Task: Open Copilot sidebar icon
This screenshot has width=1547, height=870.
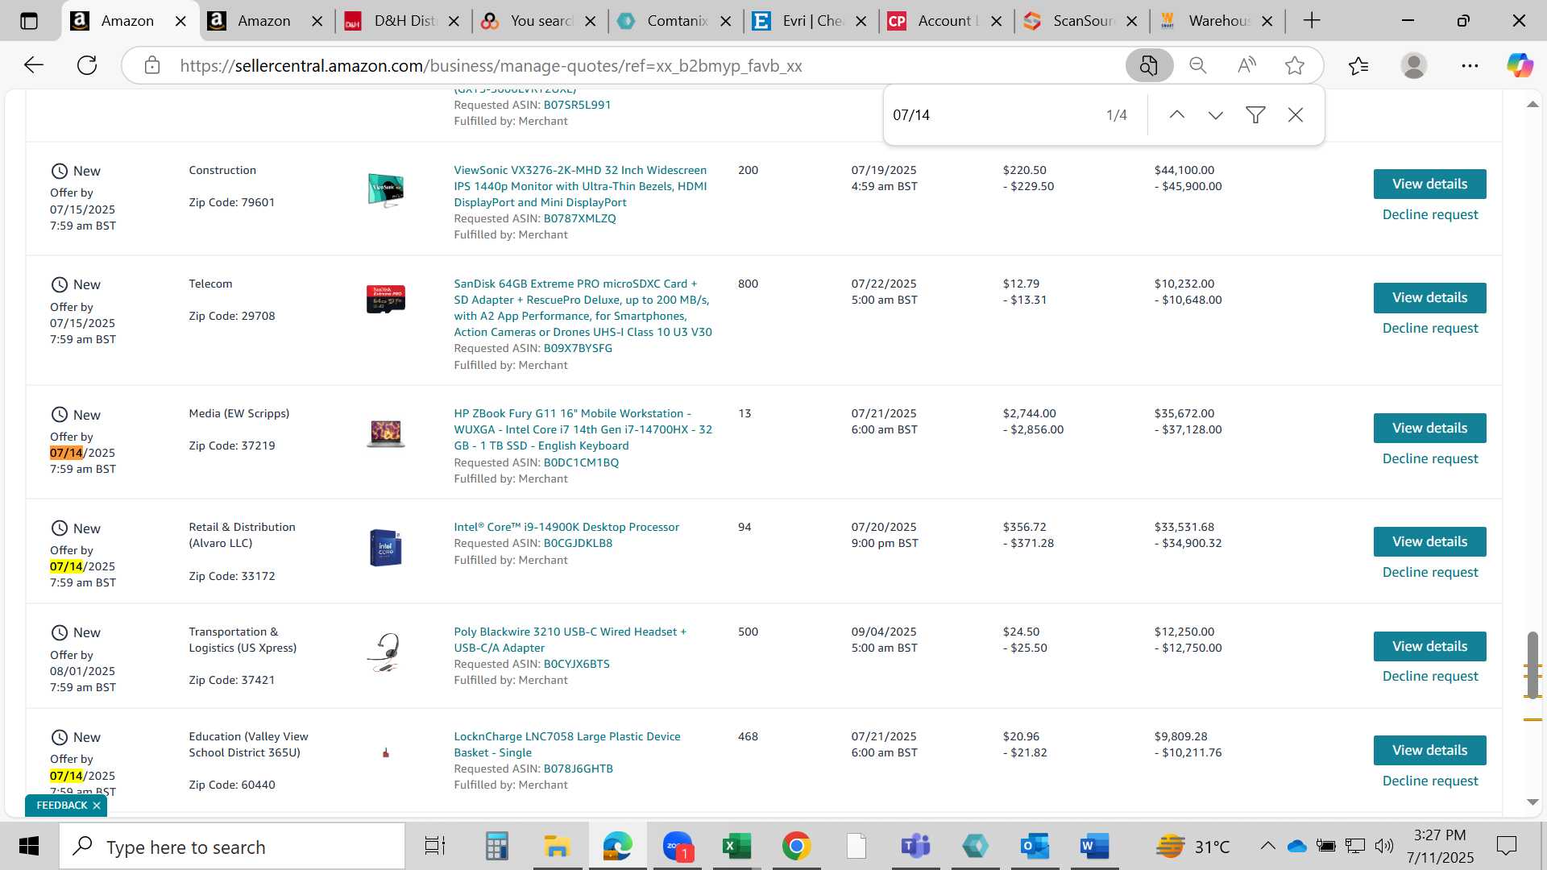Action: 1520,65
